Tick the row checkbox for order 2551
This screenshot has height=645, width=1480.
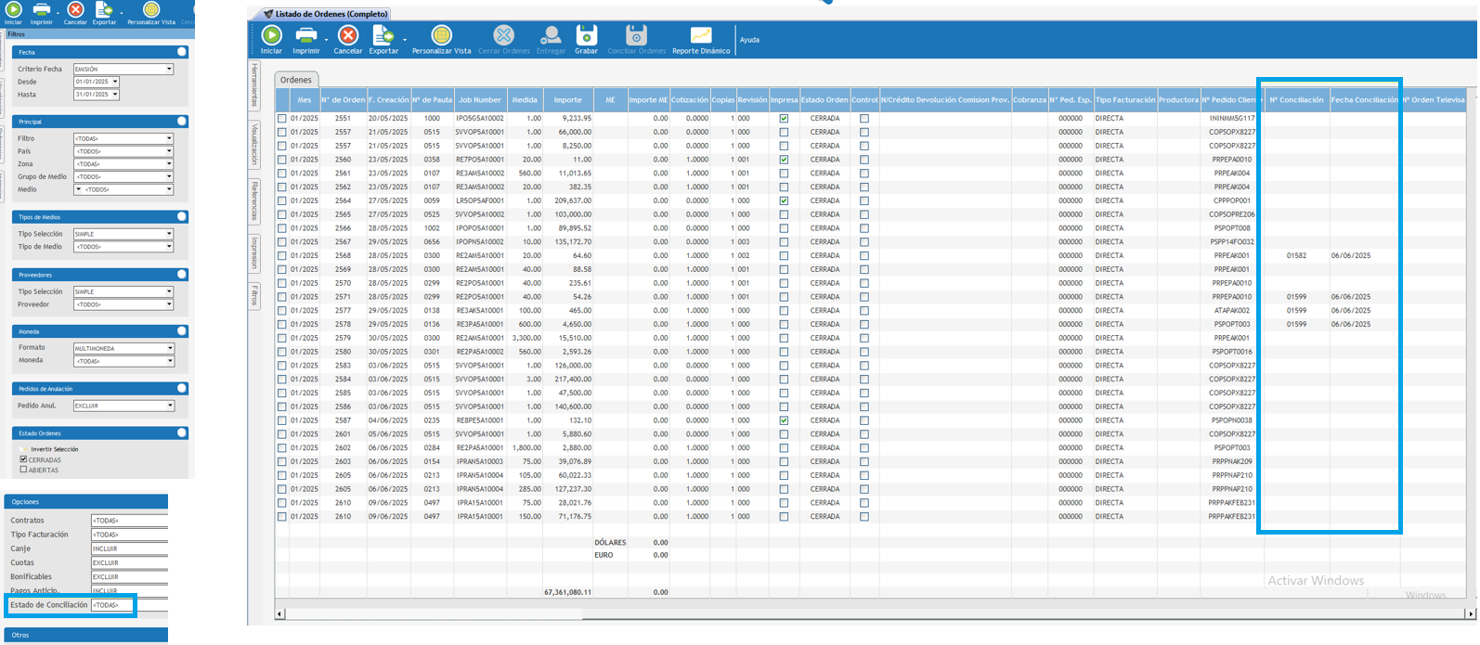[282, 119]
